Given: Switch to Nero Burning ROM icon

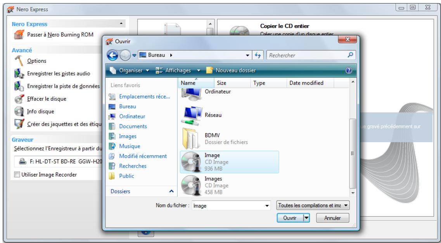Looking at the screenshot, I should [x=19, y=35].
